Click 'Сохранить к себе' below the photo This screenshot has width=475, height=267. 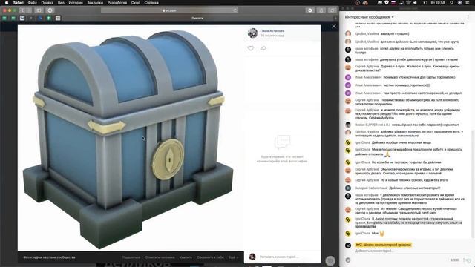coord(210,257)
